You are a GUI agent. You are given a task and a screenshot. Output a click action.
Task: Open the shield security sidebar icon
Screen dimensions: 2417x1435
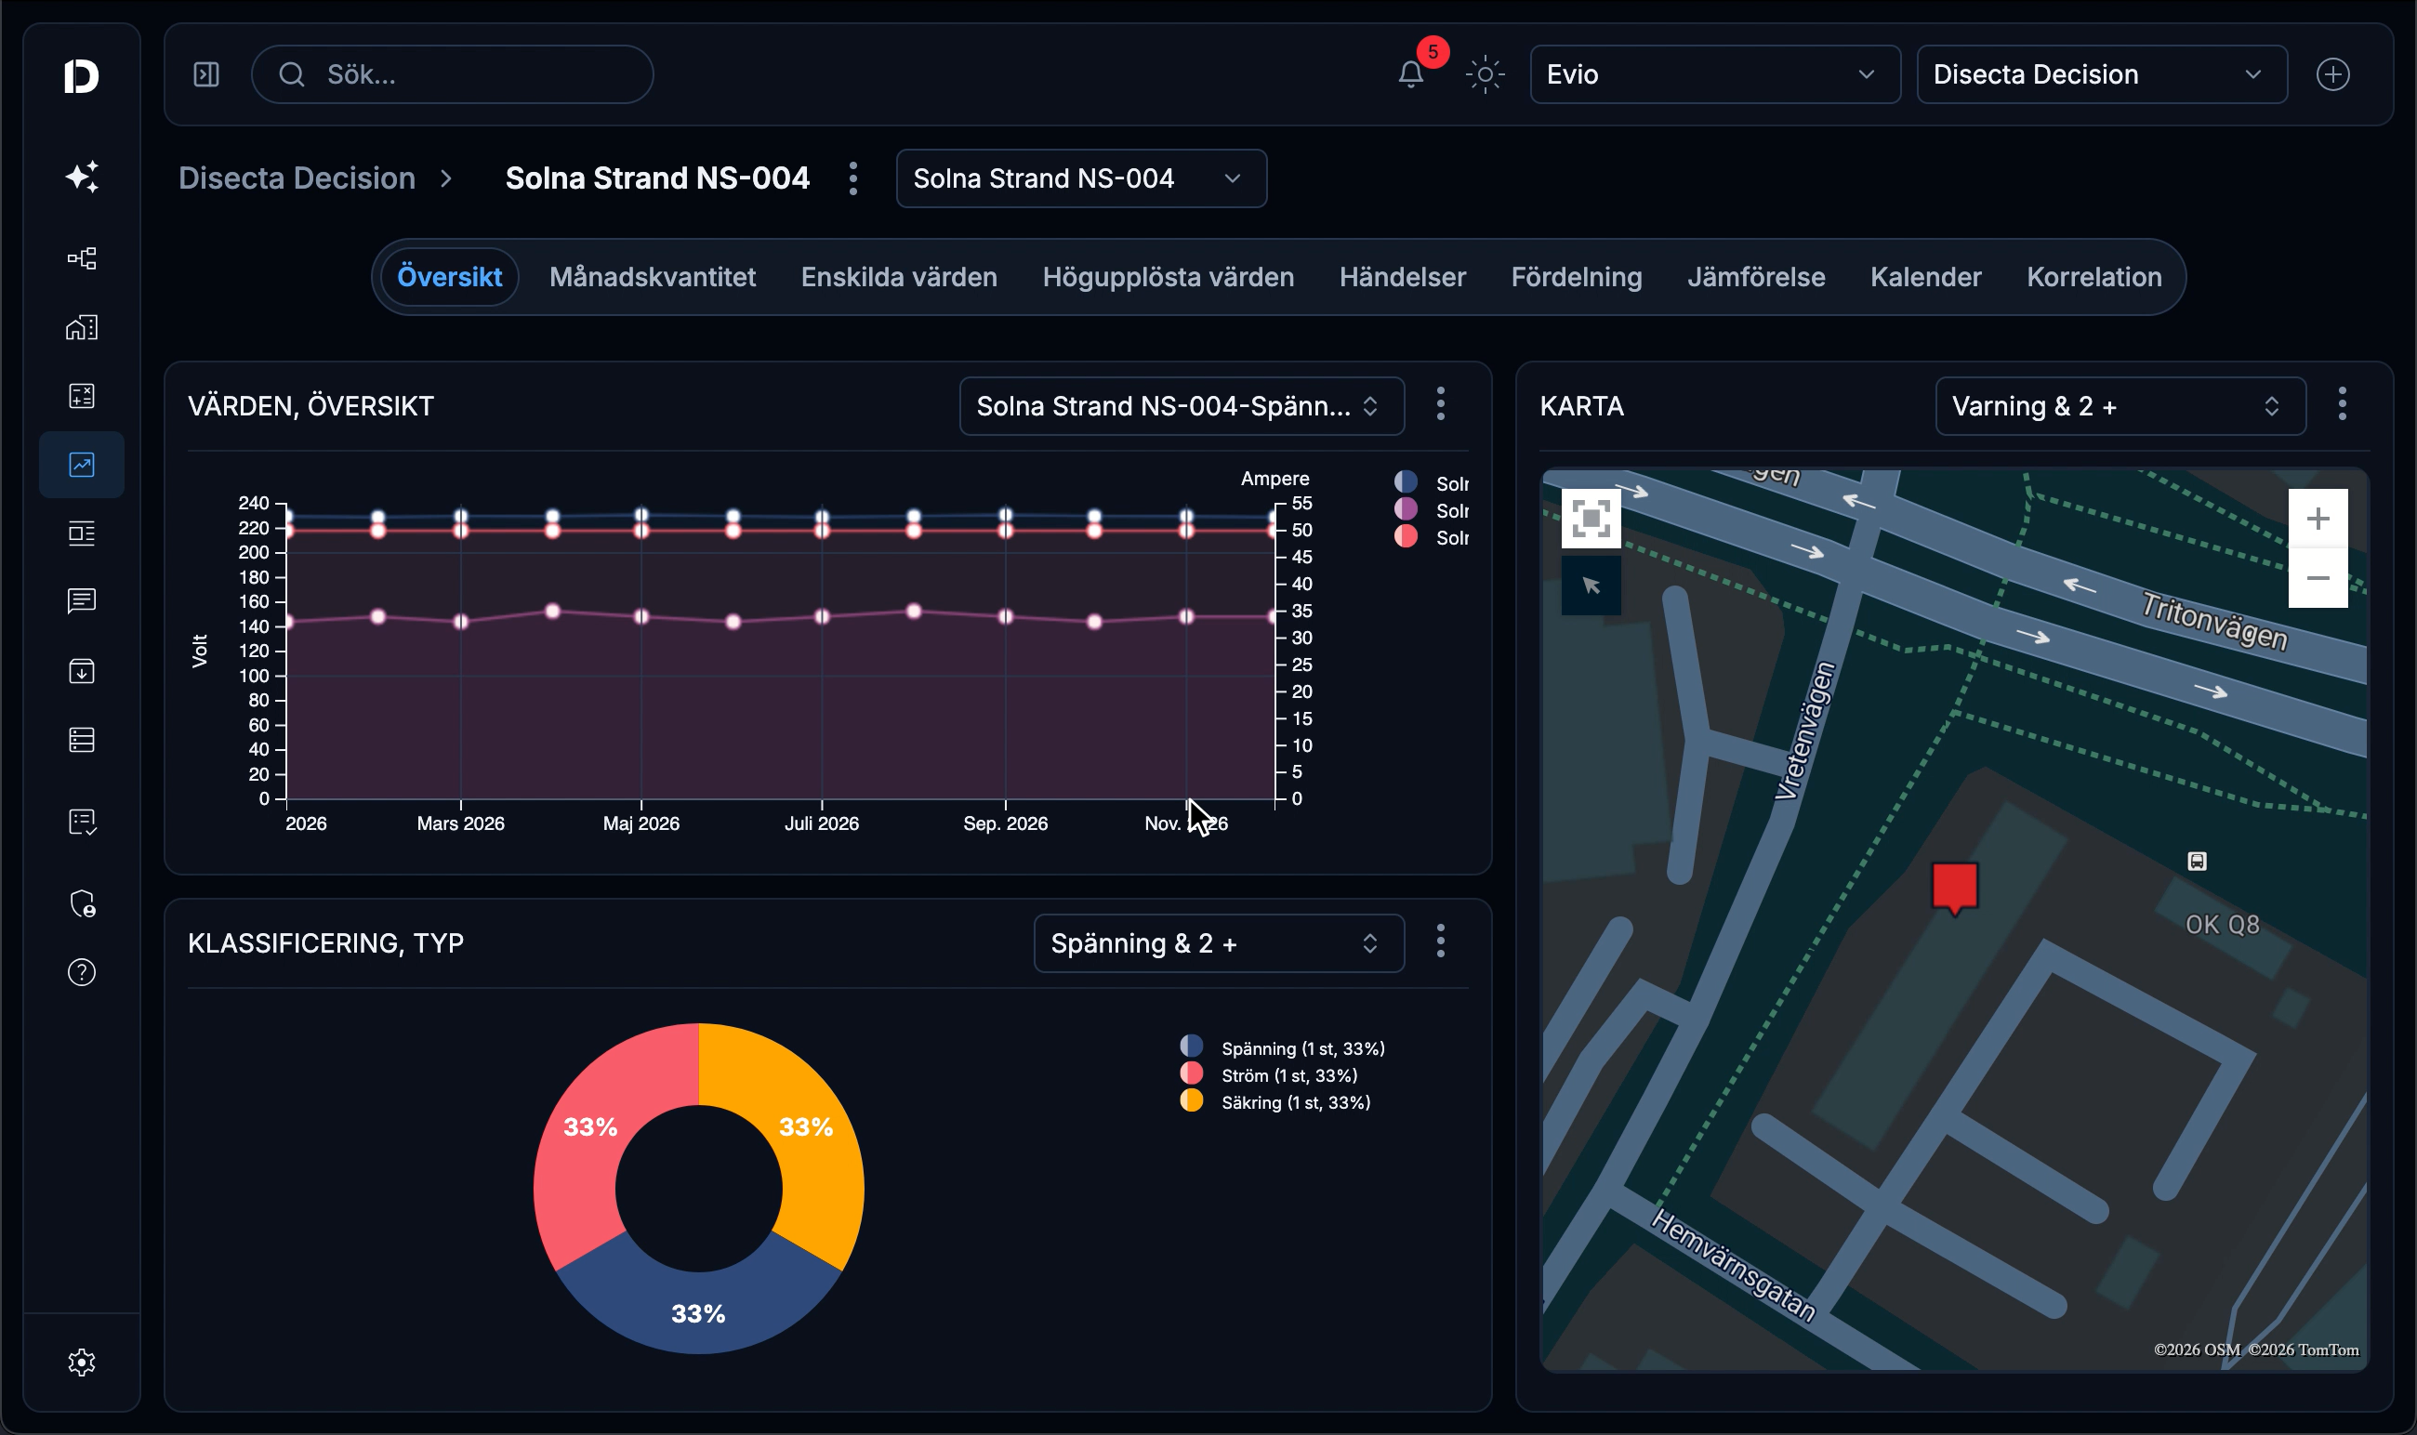[x=82, y=904]
